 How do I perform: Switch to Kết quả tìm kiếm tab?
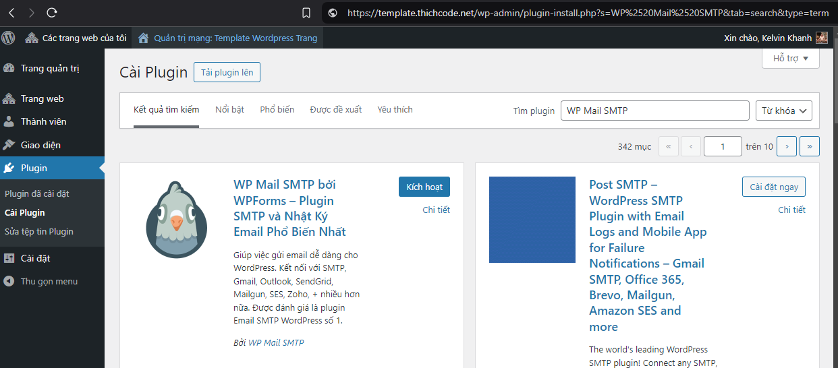pyautogui.click(x=167, y=110)
